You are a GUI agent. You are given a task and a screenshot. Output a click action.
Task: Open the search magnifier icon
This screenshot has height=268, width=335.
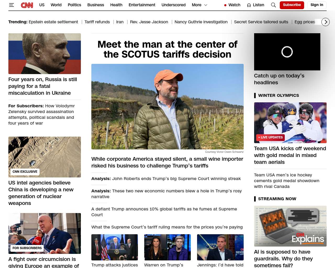click(x=273, y=5)
